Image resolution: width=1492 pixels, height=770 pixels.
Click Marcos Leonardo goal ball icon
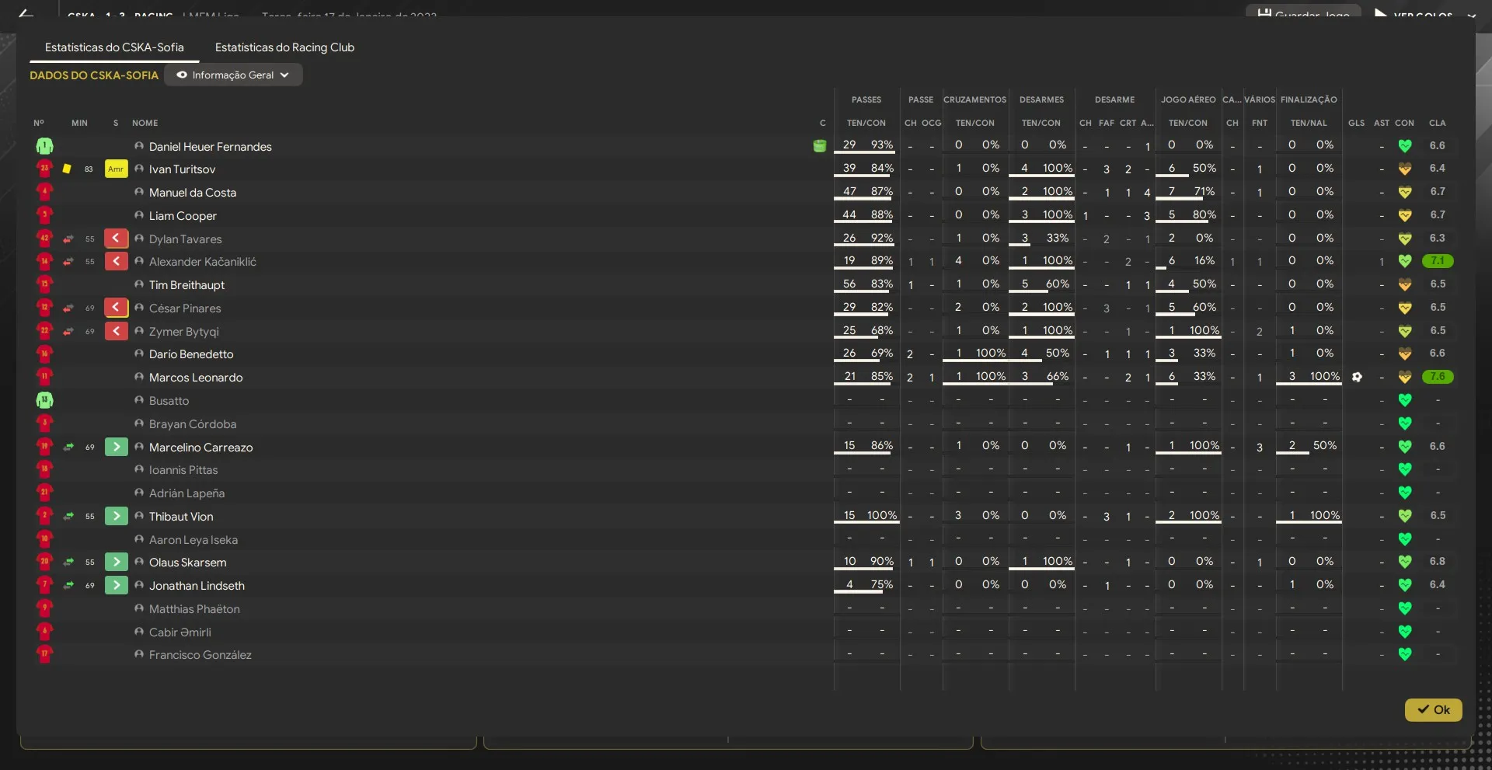(1357, 377)
